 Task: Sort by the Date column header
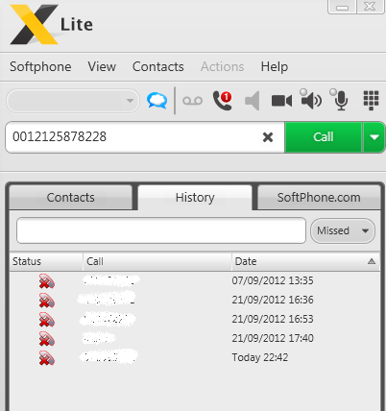click(x=305, y=261)
